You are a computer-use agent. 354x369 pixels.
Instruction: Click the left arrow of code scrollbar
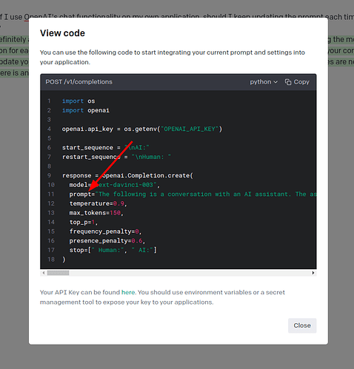click(x=44, y=273)
